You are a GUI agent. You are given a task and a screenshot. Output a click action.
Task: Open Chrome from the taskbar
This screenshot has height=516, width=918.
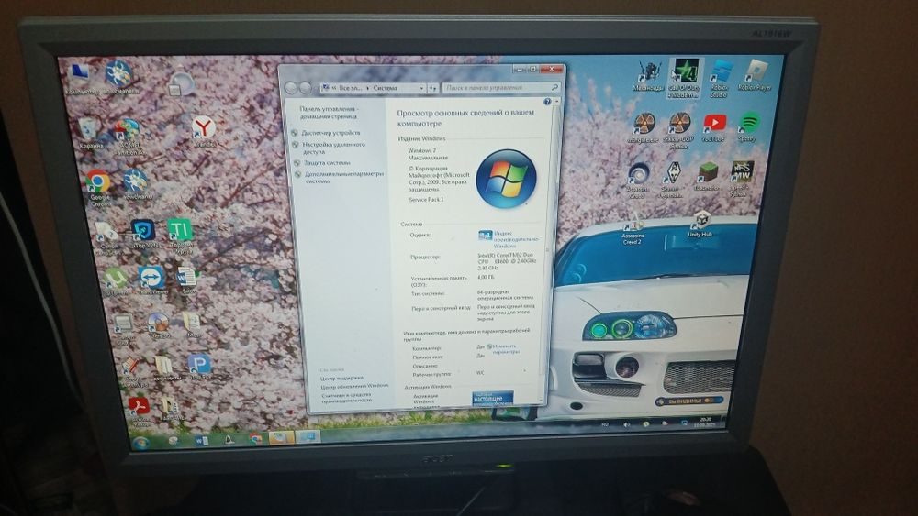tap(256, 438)
